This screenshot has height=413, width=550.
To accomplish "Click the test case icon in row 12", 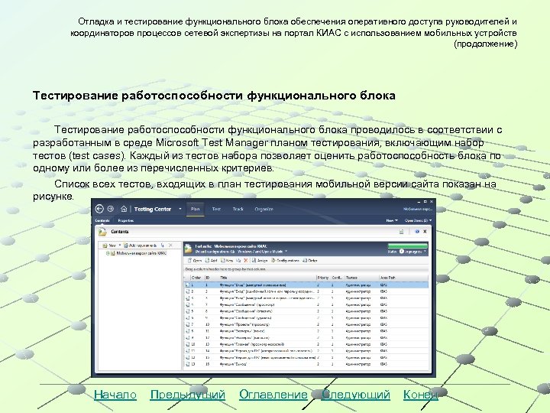I will click(188, 357).
